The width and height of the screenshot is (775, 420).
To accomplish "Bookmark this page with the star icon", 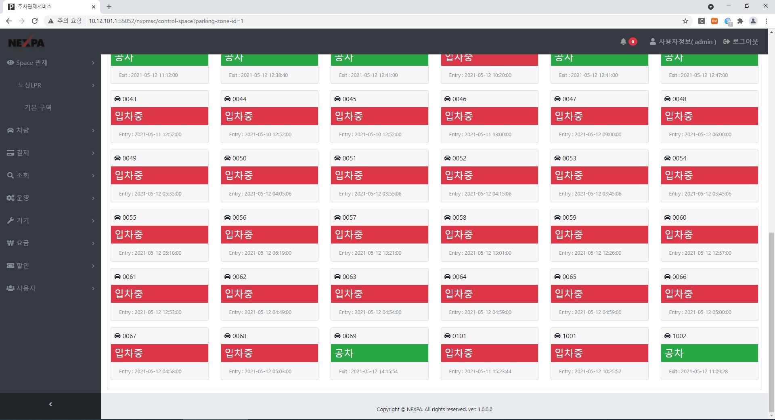I will click(685, 21).
